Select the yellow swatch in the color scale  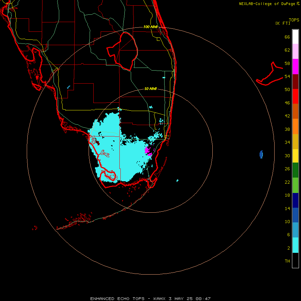(x=295, y=156)
